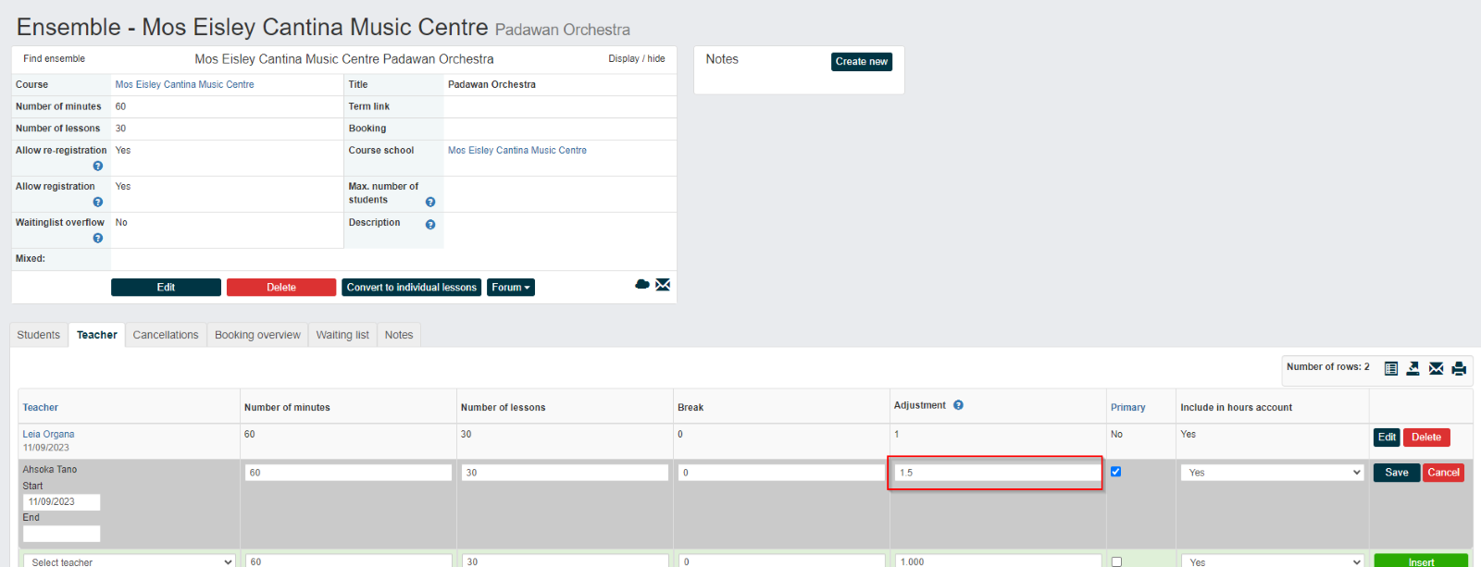
Task: Click the print icon in teacher table toolbar
Action: (1459, 368)
